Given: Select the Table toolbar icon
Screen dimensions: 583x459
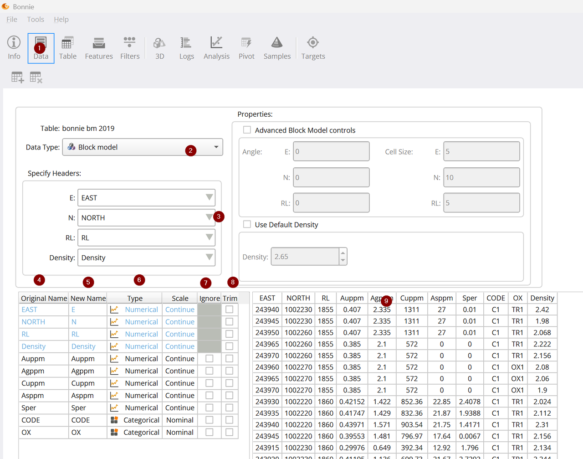Looking at the screenshot, I should click(x=67, y=48).
